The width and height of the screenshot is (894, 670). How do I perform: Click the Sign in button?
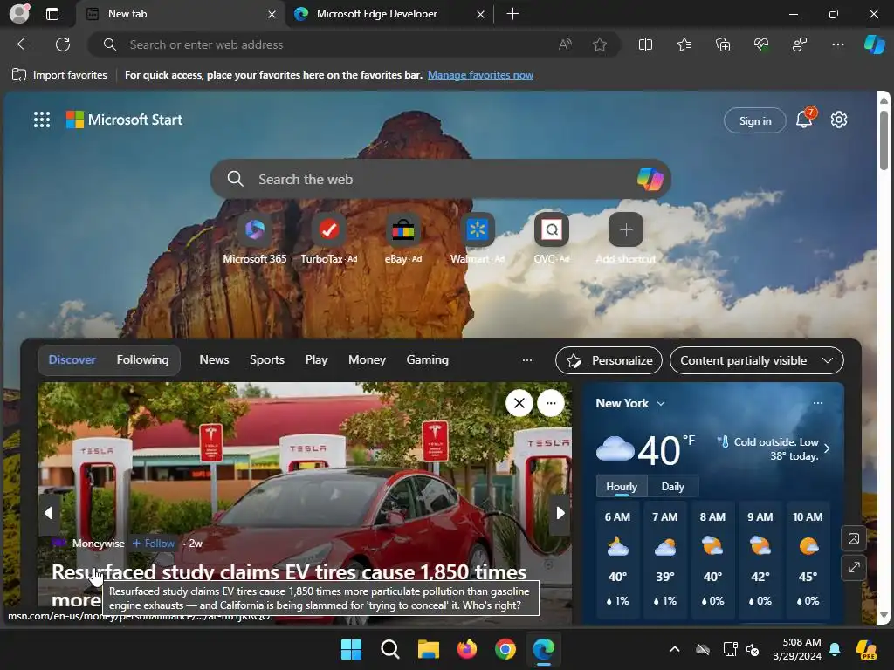pyautogui.click(x=755, y=120)
